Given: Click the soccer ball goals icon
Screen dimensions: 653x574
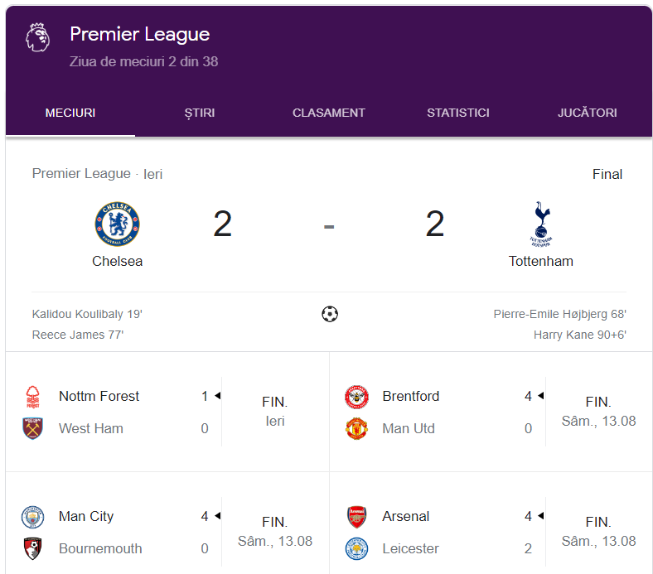Looking at the screenshot, I should click(x=330, y=314).
